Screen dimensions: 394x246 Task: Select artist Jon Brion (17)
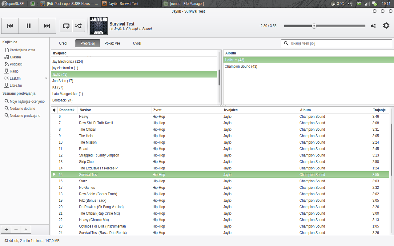134,81
